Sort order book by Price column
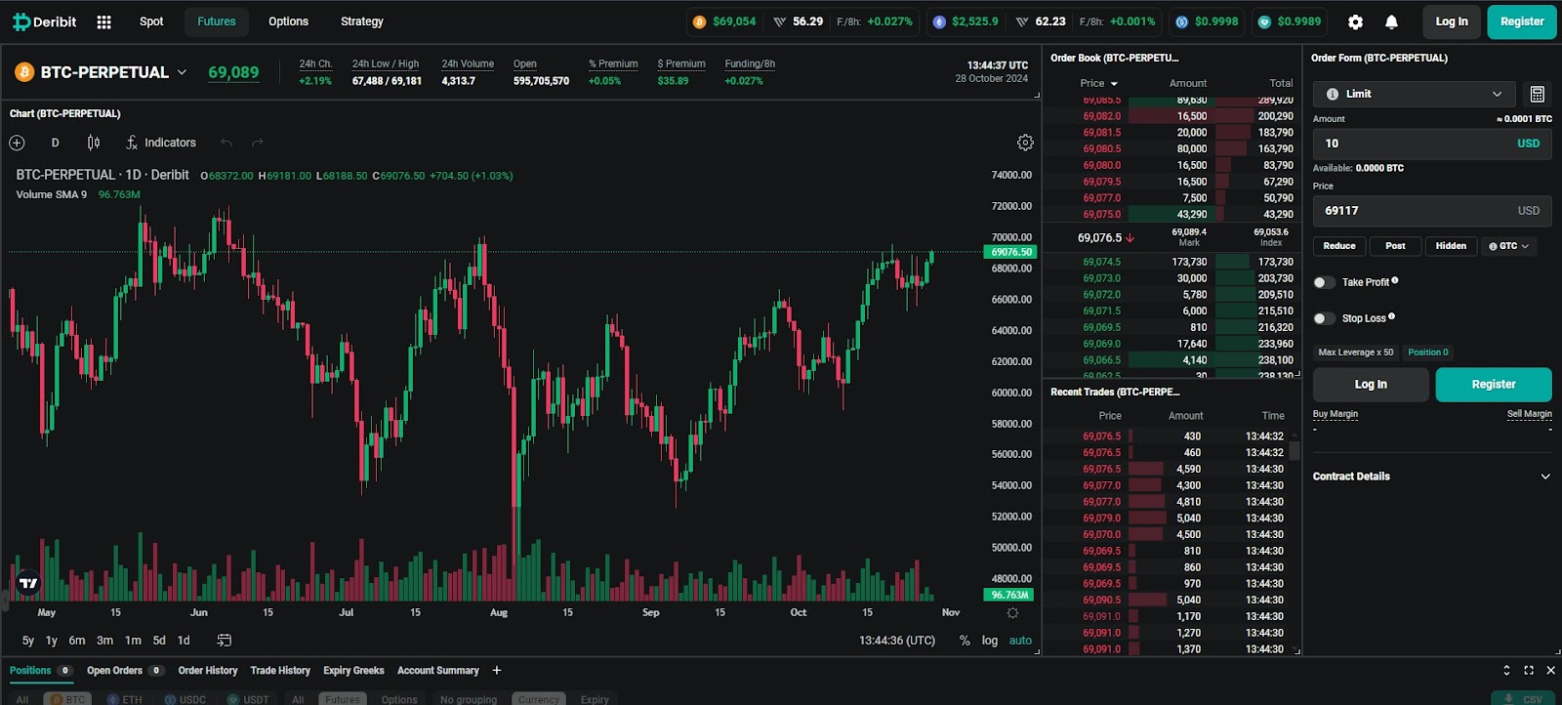The height and width of the screenshot is (705, 1562). tap(1098, 83)
